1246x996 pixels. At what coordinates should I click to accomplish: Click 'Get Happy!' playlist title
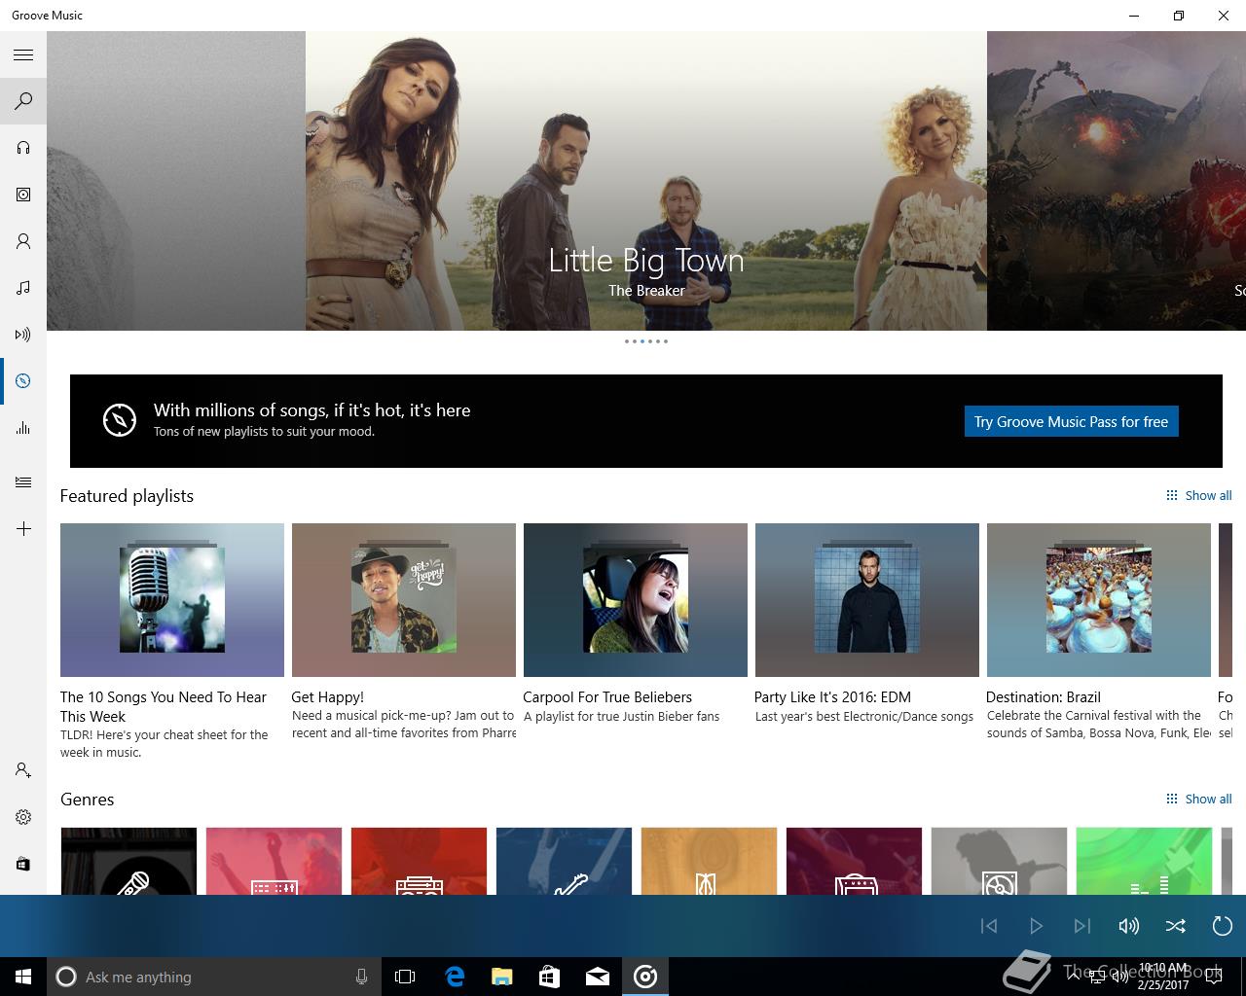[328, 697]
